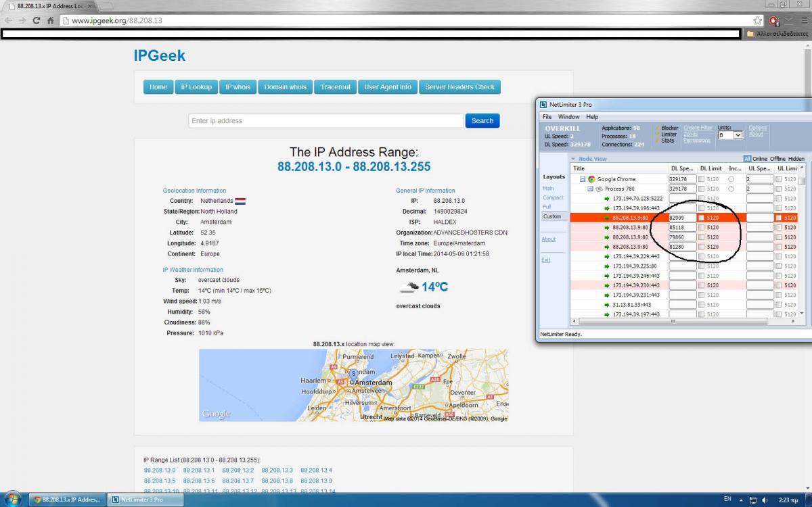Select the Hidden filter in Node View
Image resolution: width=812 pixels, height=507 pixels.
tap(796, 159)
